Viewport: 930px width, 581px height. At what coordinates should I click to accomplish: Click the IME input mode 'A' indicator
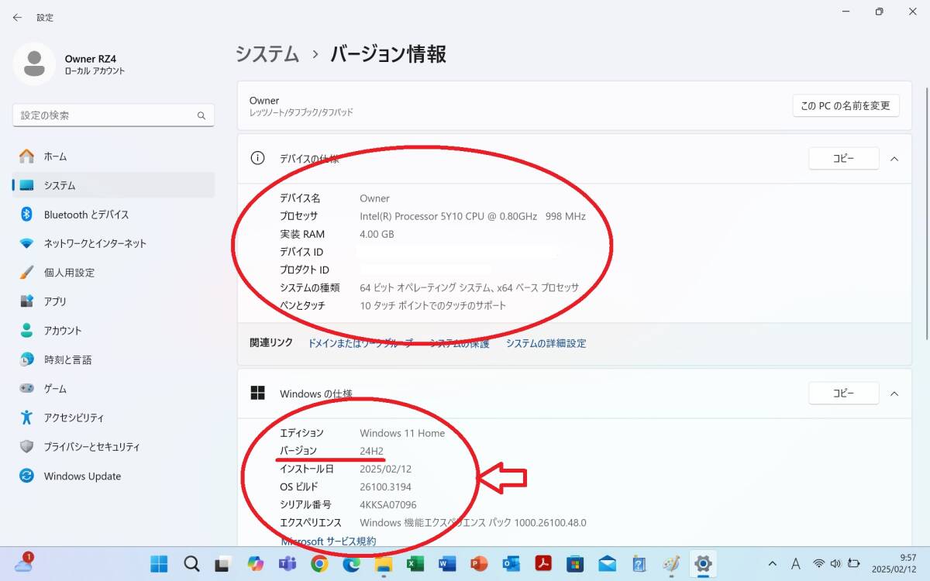pos(796,563)
